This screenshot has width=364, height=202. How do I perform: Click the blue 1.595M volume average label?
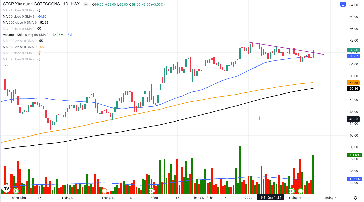pyautogui.click(x=354, y=179)
